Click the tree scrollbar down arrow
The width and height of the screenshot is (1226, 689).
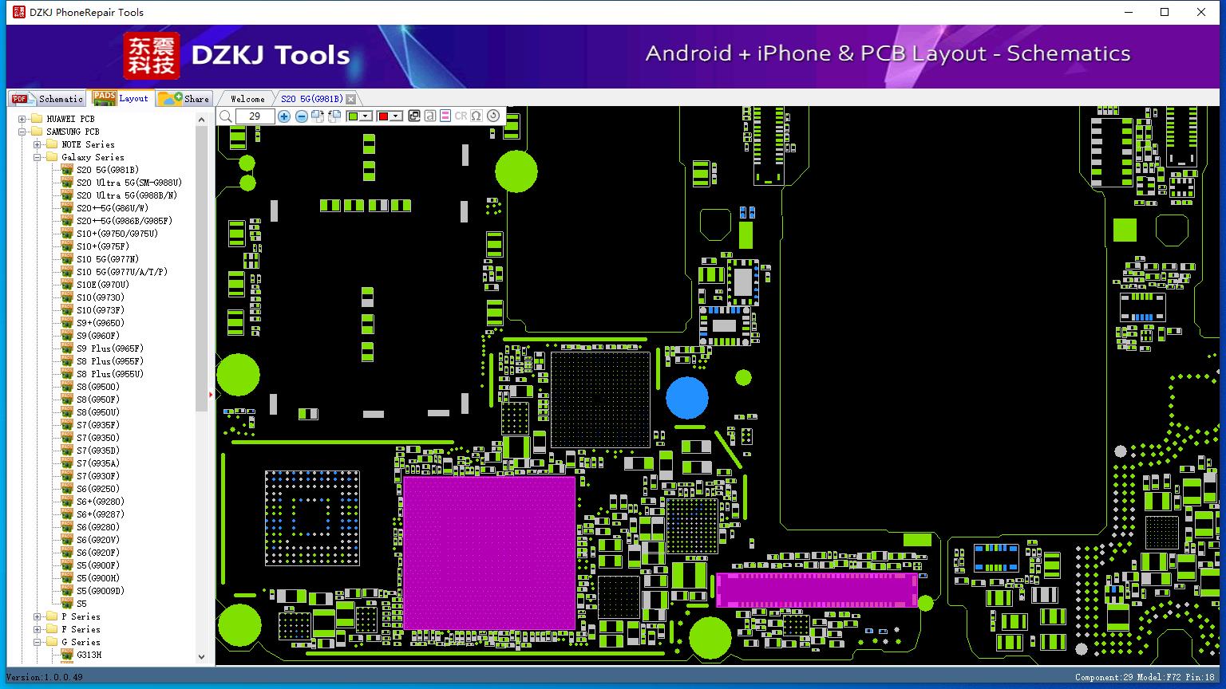(201, 657)
